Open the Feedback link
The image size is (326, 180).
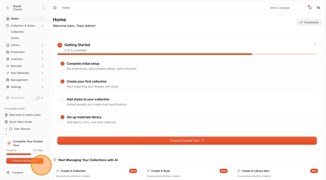(x=18, y=172)
